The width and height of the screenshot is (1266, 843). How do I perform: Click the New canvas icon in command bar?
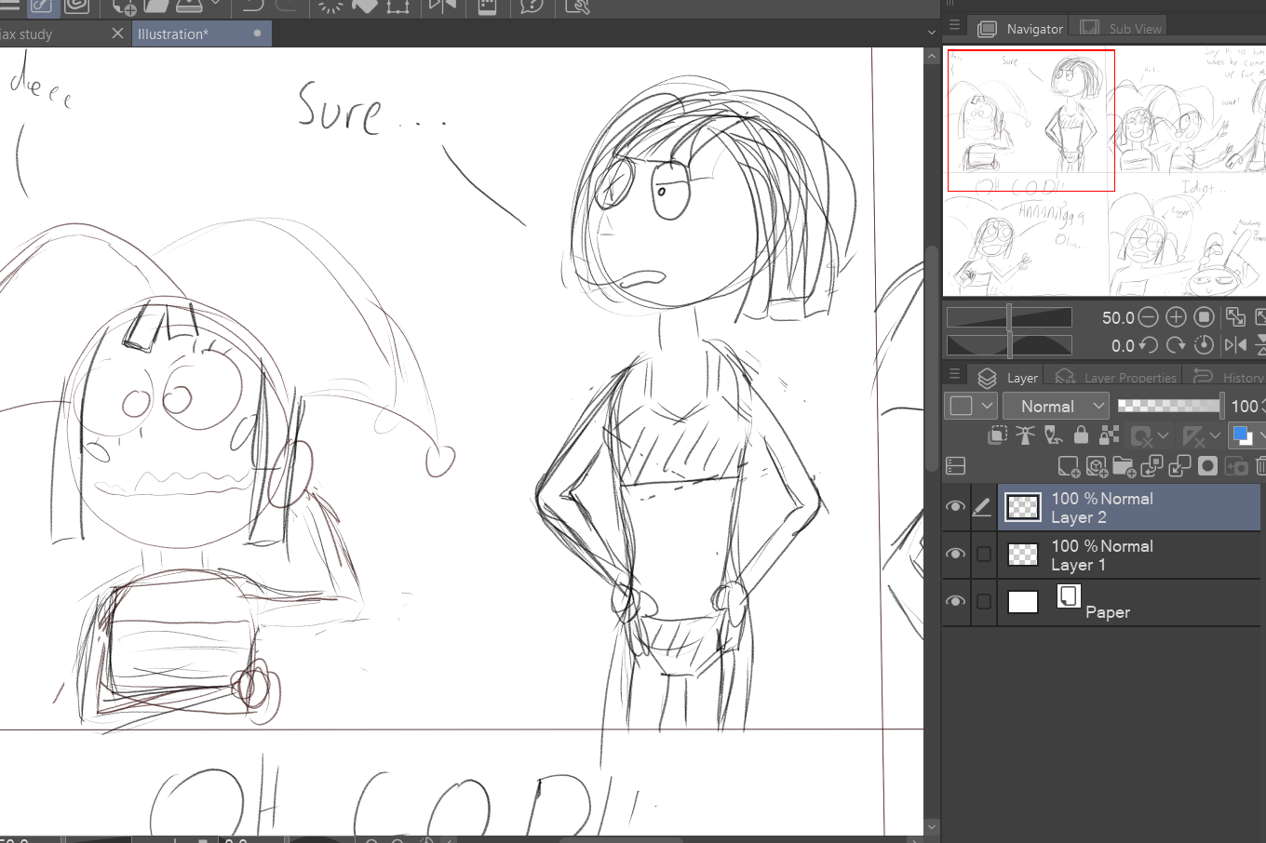pos(123,7)
